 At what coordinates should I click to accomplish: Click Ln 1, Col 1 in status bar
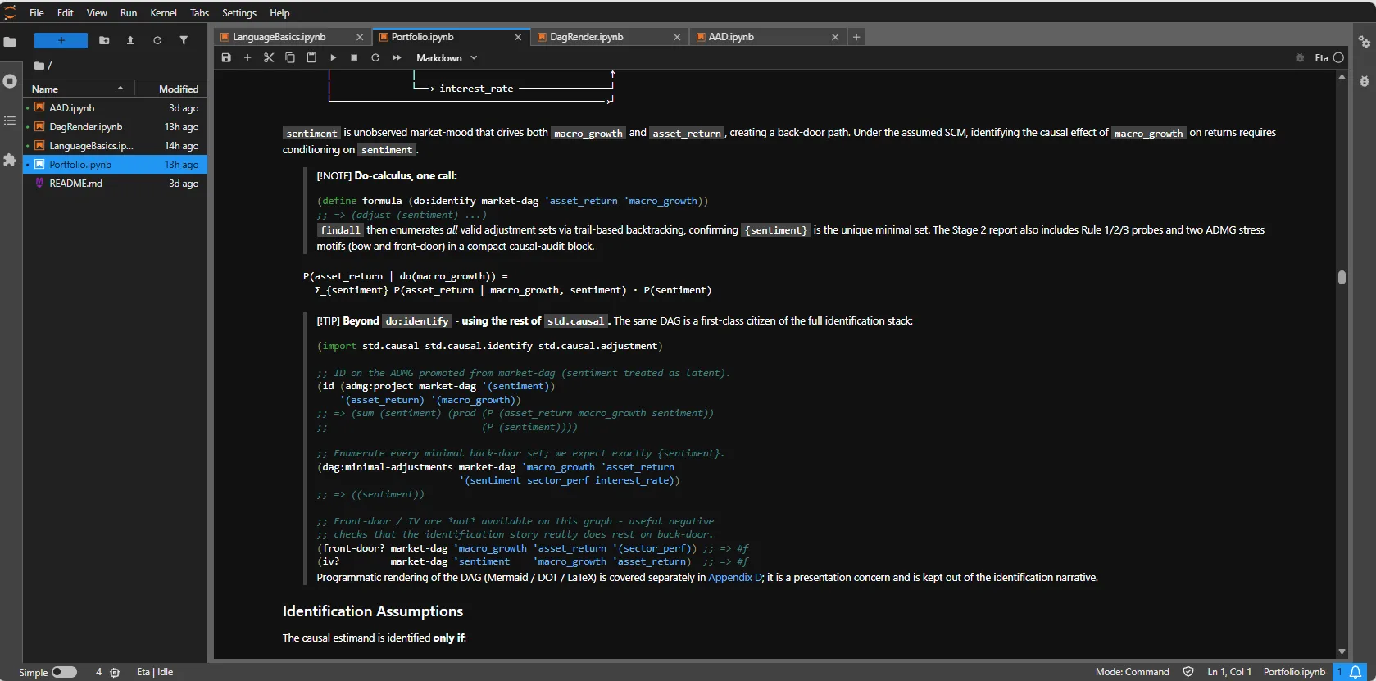coord(1228,672)
